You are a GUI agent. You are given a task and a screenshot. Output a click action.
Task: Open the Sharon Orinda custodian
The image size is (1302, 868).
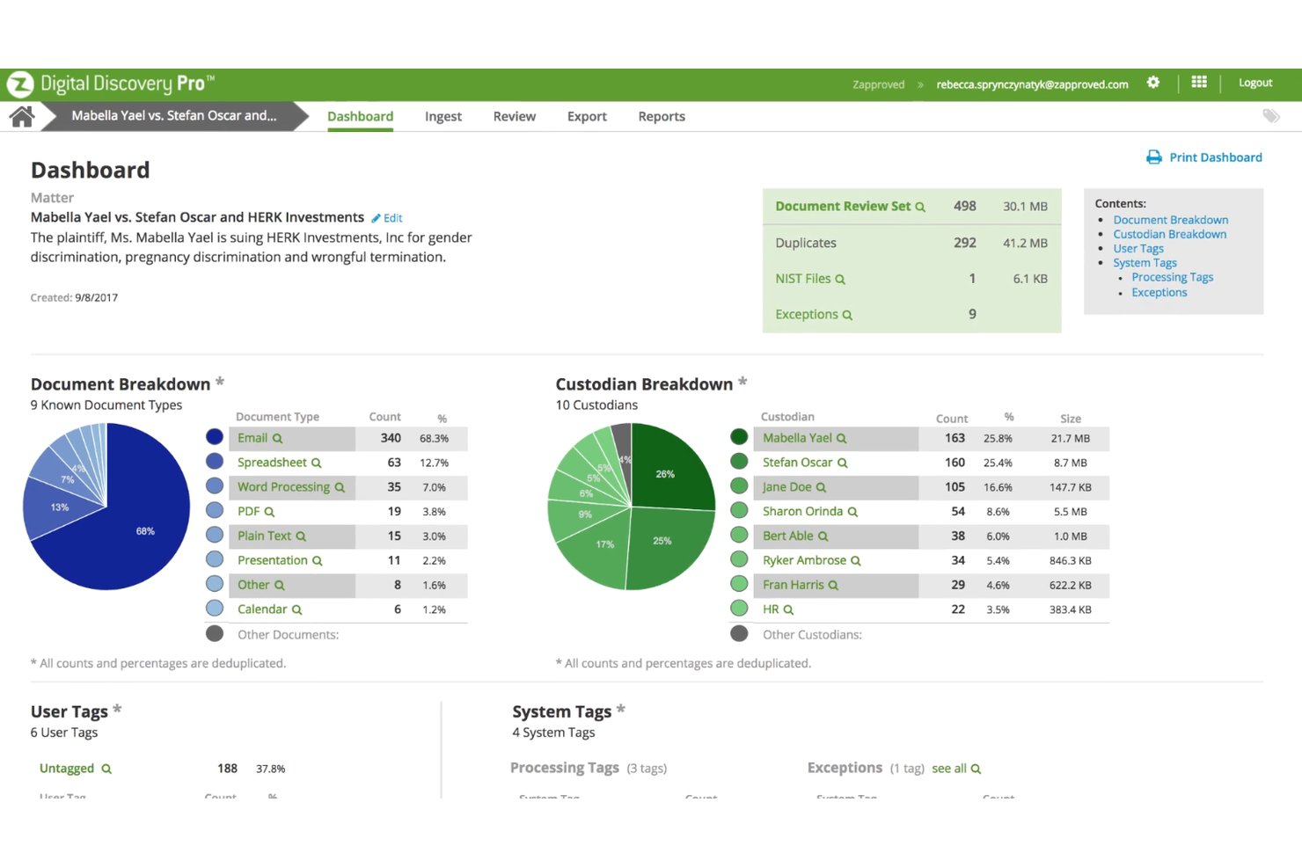(803, 512)
